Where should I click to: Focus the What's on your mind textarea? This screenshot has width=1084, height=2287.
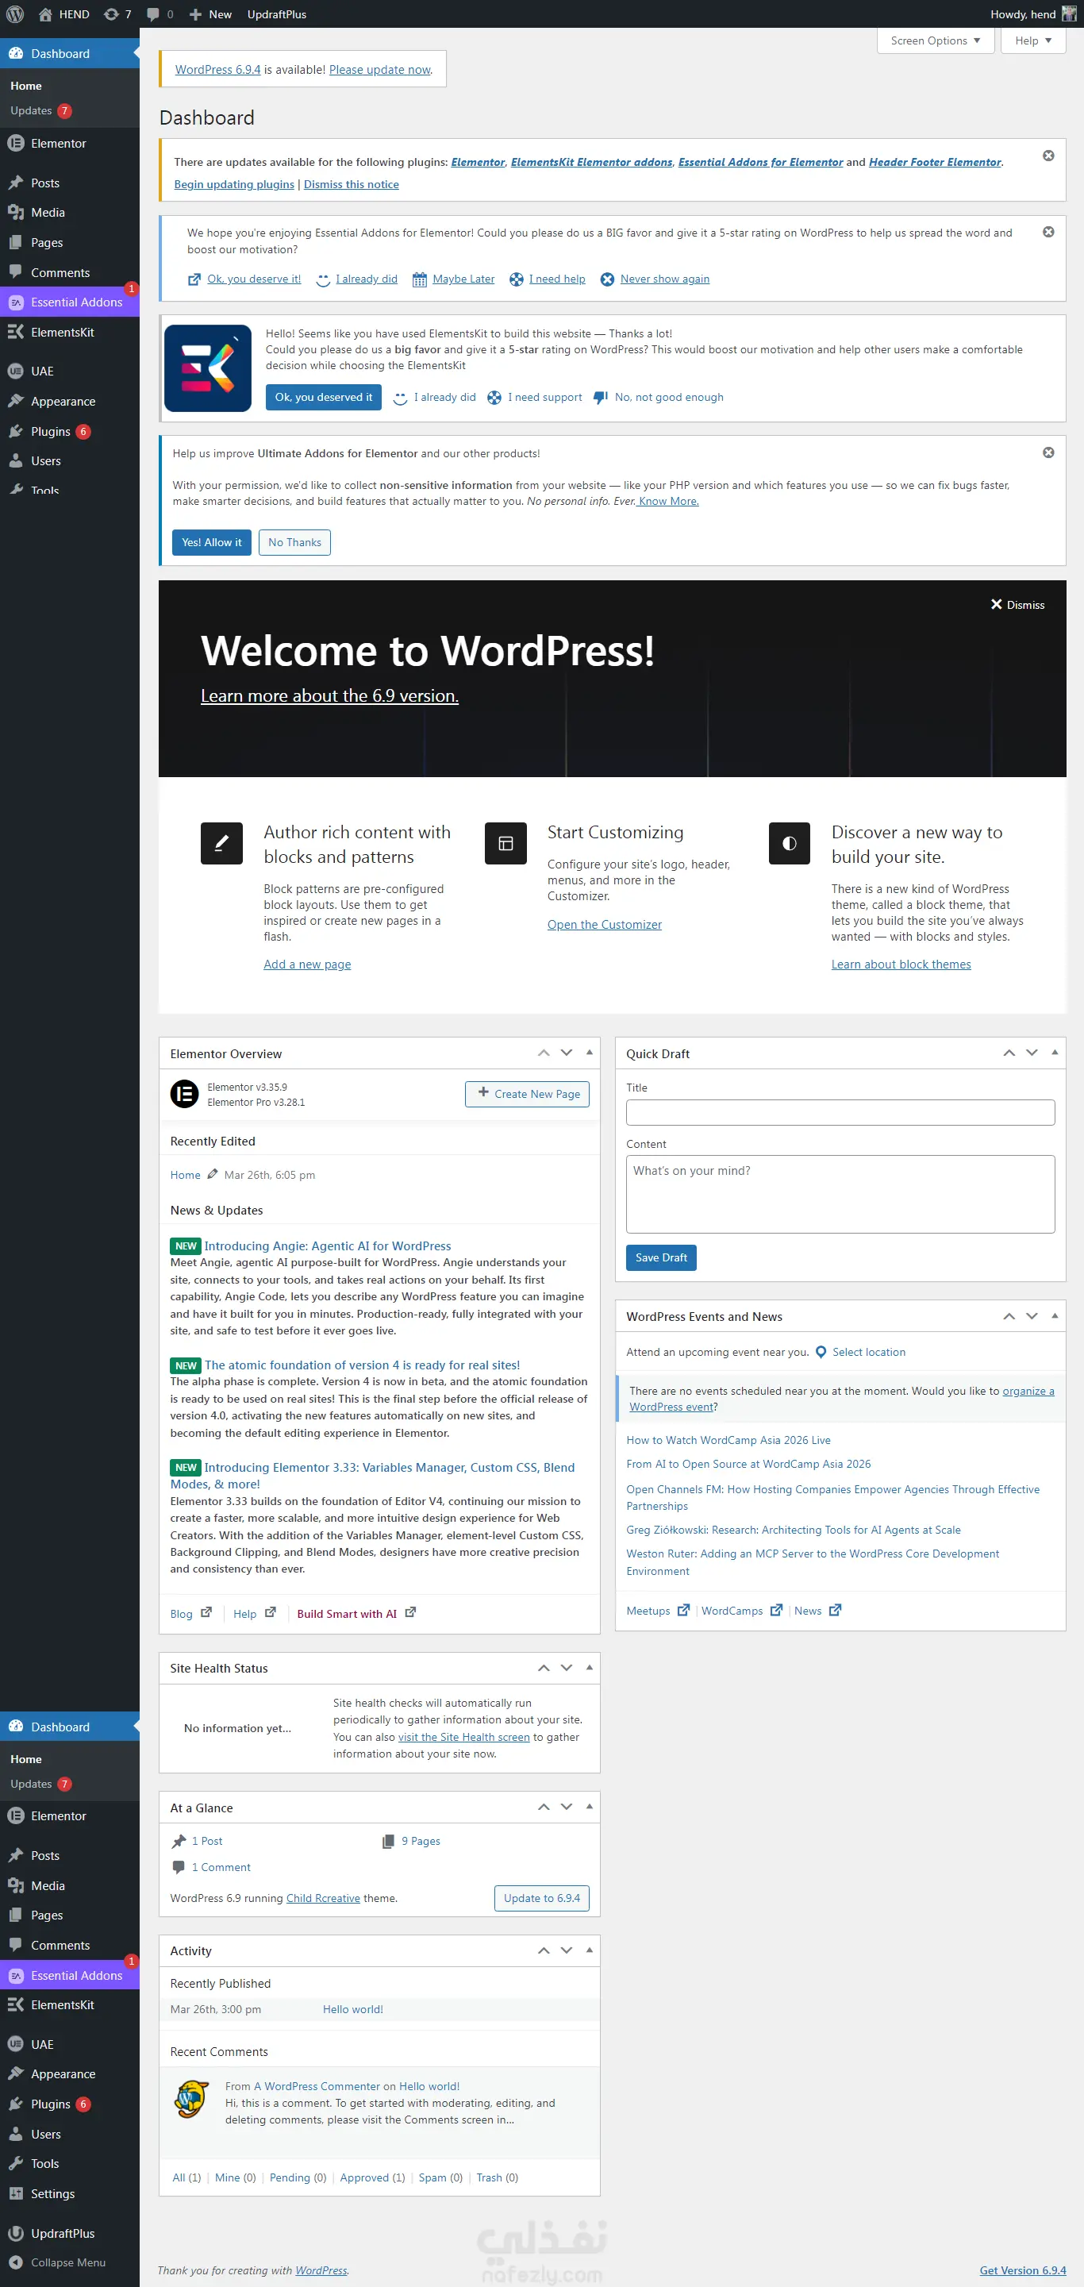840,1194
